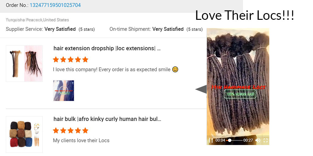Click the Supplier Service Very Satisfied rating
This screenshot has width=313, height=156.
pos(50,29)
